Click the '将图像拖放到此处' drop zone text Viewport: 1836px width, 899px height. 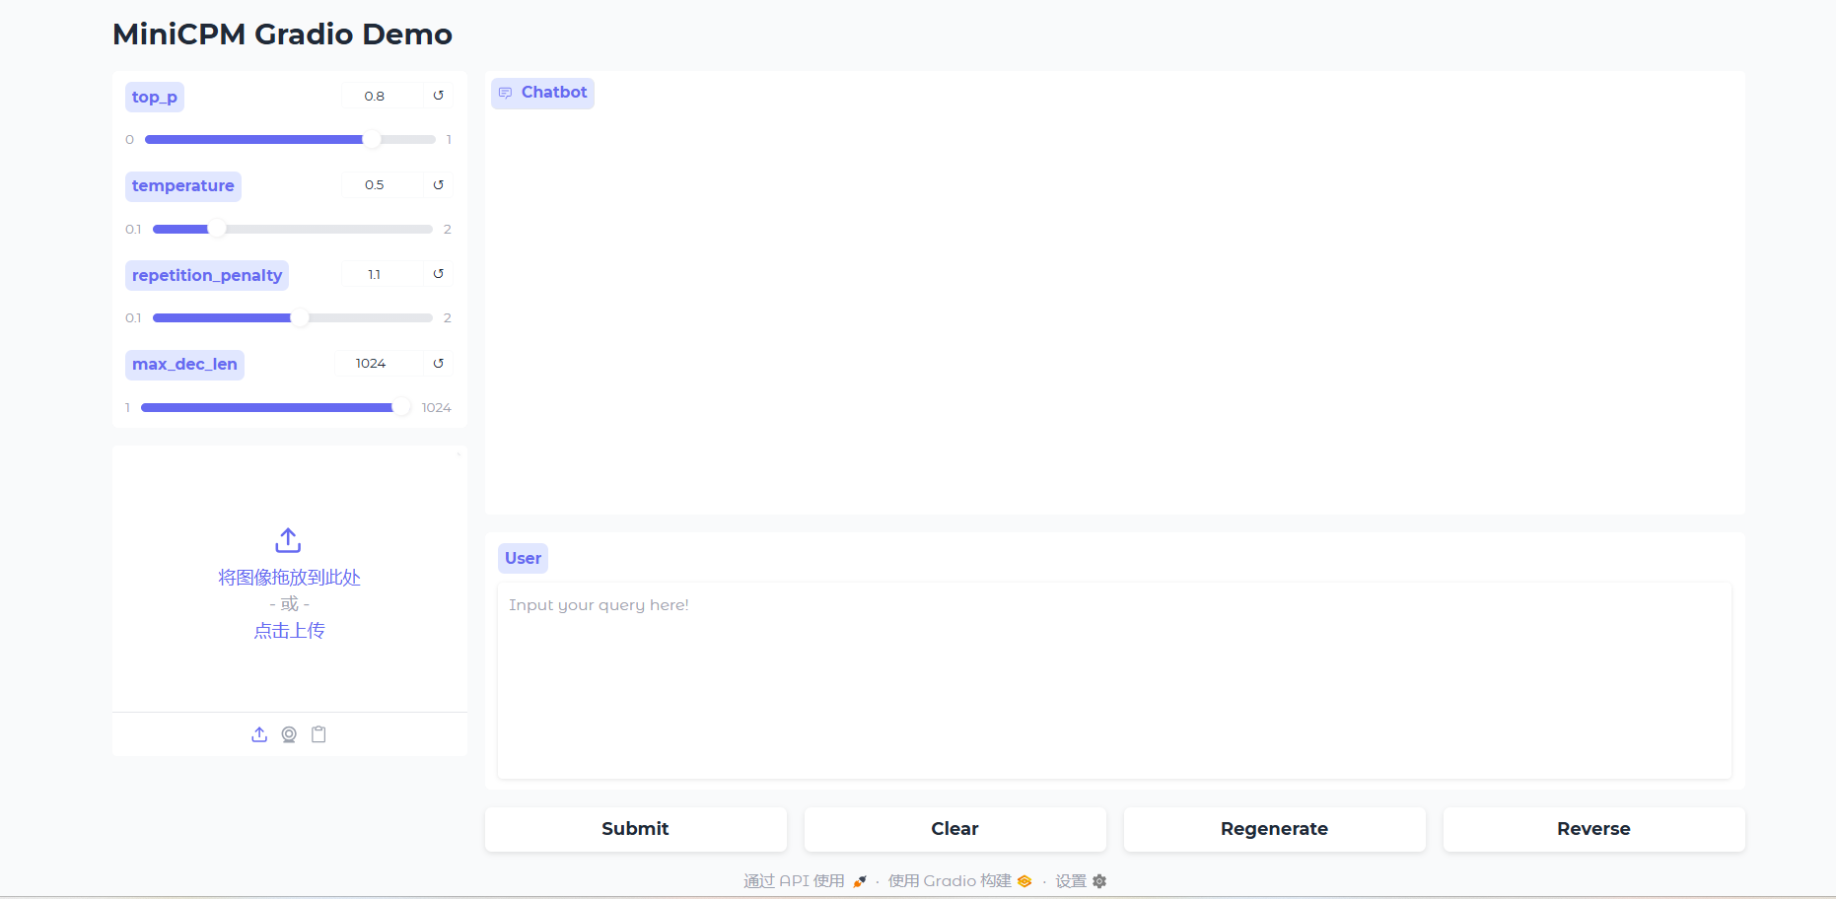tap(289, 578)
